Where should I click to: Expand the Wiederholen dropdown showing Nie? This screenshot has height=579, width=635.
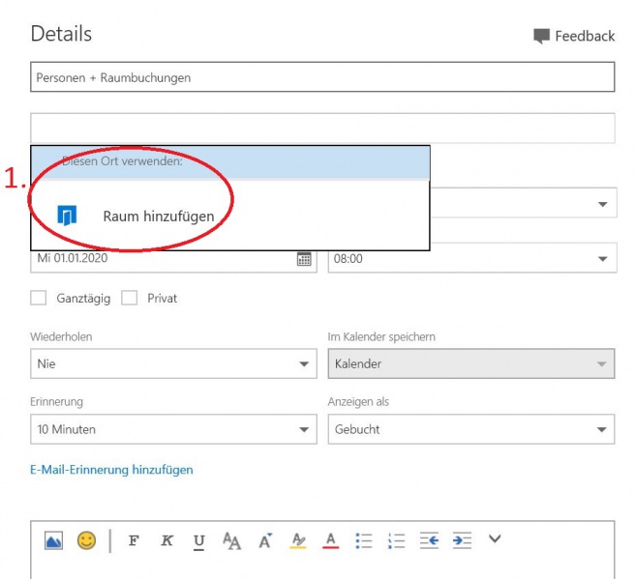click(173, 363)
